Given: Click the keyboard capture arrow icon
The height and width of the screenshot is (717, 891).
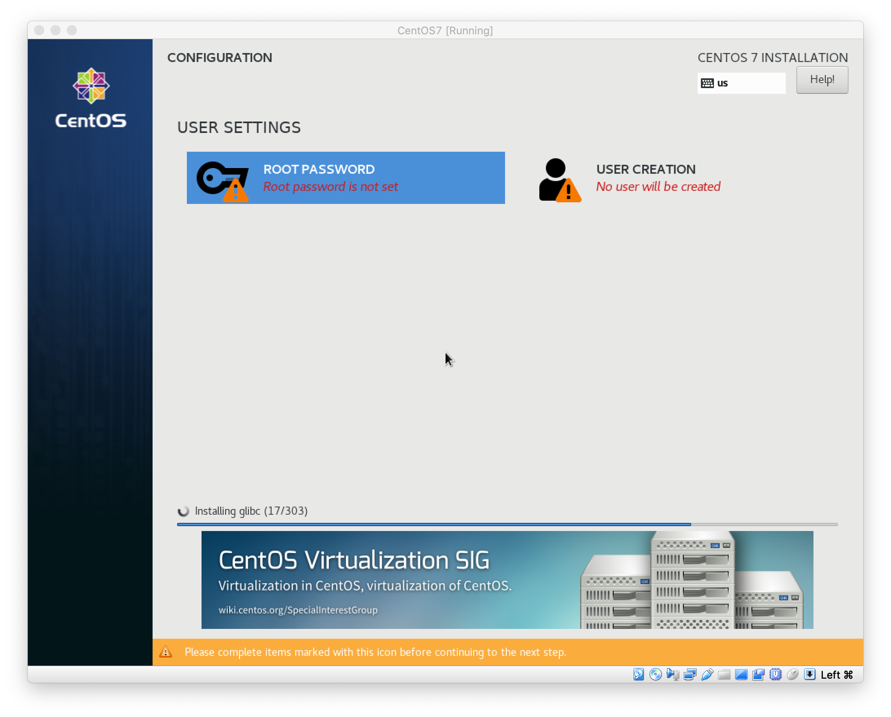Looking at the screenshot, I should pyautogui.click(x=809, y=675).
